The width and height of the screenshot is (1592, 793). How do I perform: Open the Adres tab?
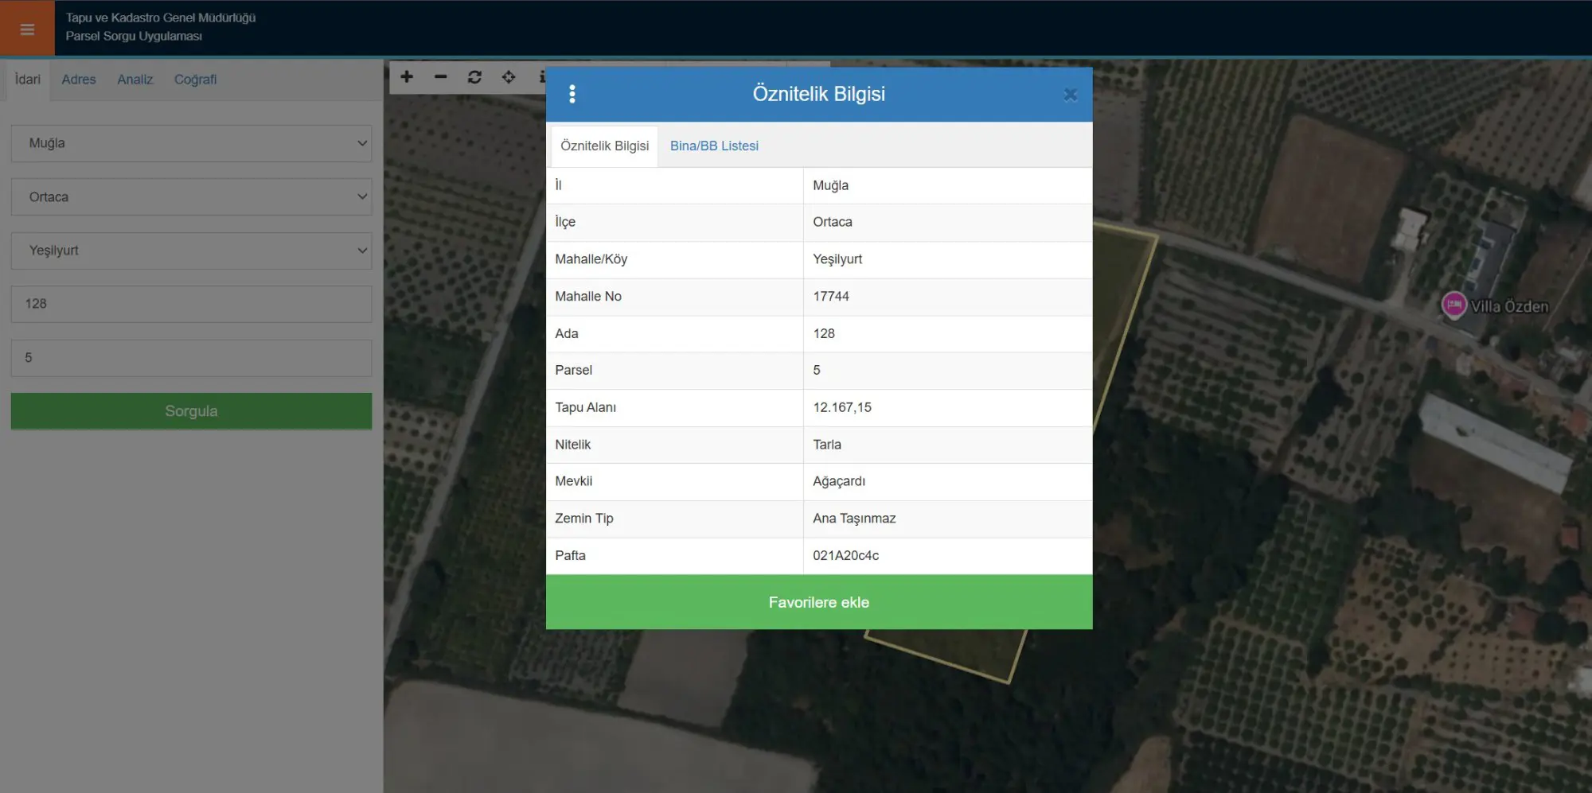pos(79,80)
